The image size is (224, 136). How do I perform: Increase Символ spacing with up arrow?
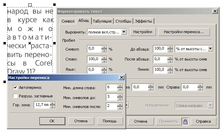click(104, 47)
